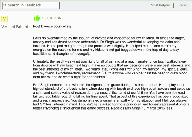Click the paragraph starting 'Prof Singh demonstrated wisdom'
The width and height of the screenshot is (192, 137).
pyautogui.click(x=111, y=97)
